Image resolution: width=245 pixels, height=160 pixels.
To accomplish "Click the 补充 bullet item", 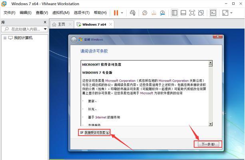I will click(92, 109).
